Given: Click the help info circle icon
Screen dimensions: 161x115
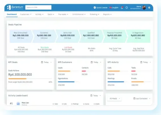Looking at the screenshot, I should pos(127,8).
